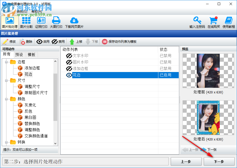Viewport: 237px width, 168px height.
Task: Toggle the eye icon of 图片水印 row
Action: pyautogui.click(x=69, y=62)
